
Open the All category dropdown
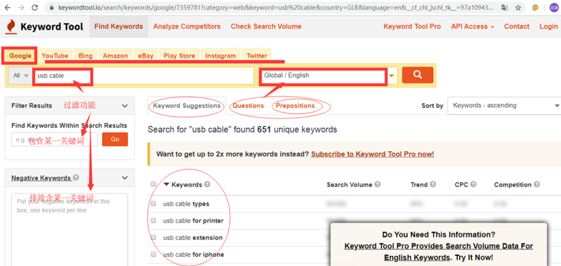point(20,76)
